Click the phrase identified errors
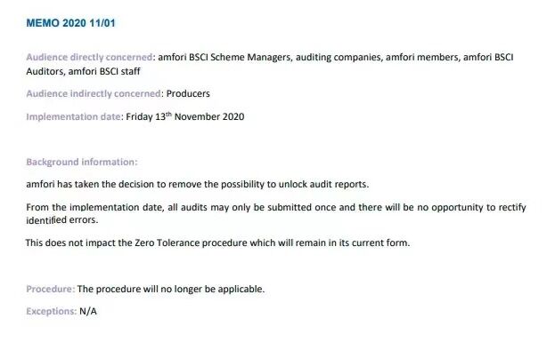 coord(61,220)
